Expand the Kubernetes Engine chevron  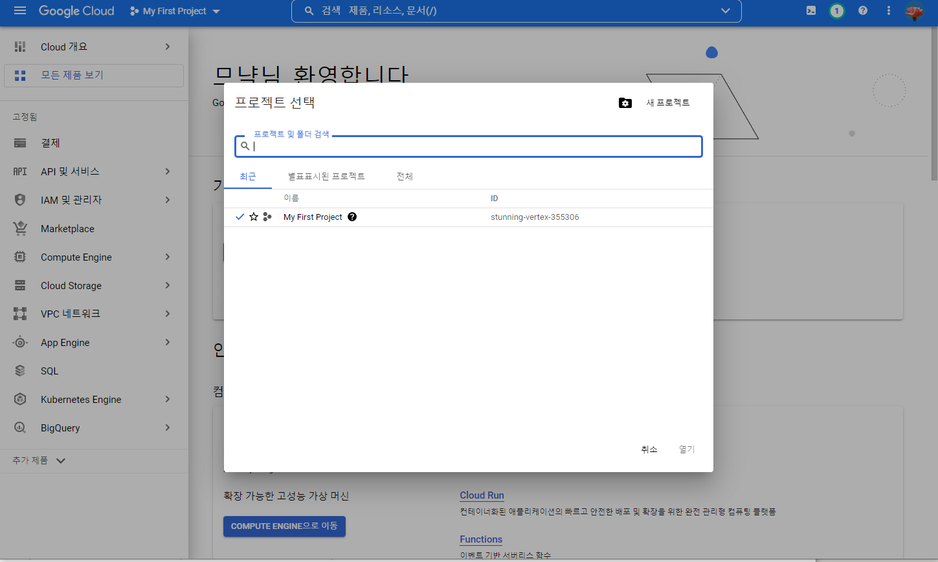(x=168, y=399)
